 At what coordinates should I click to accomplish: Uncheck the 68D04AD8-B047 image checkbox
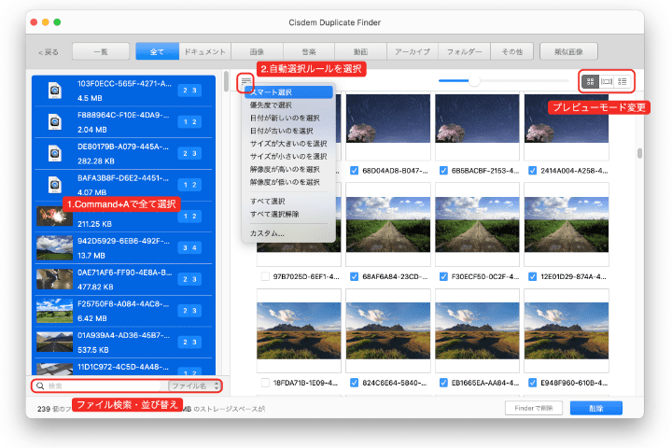(354, 171)
